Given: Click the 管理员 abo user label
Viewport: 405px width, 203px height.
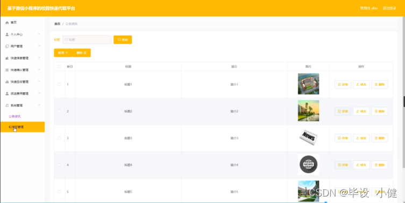Looking at the screenshot, I should pos(369,8).
